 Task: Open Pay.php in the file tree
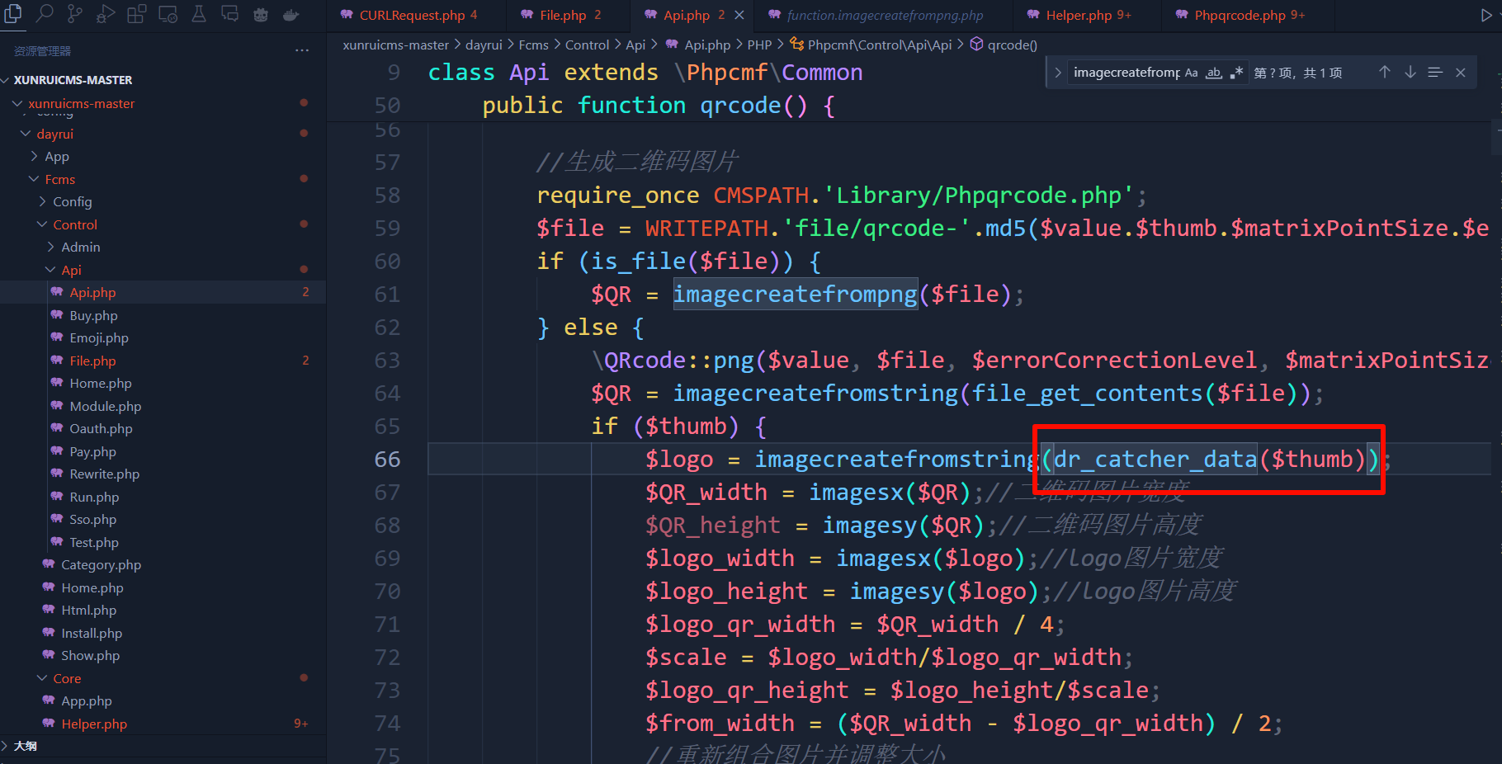point(92,451)
